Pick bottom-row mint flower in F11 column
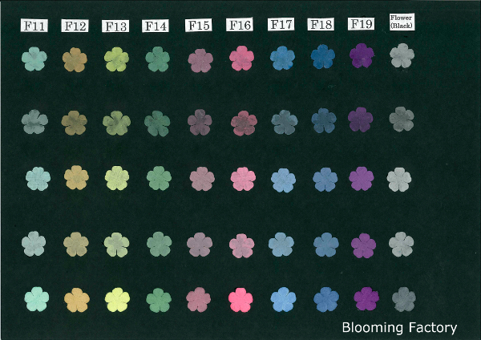Viewport: 481px width, 340px height. [37, 299]
